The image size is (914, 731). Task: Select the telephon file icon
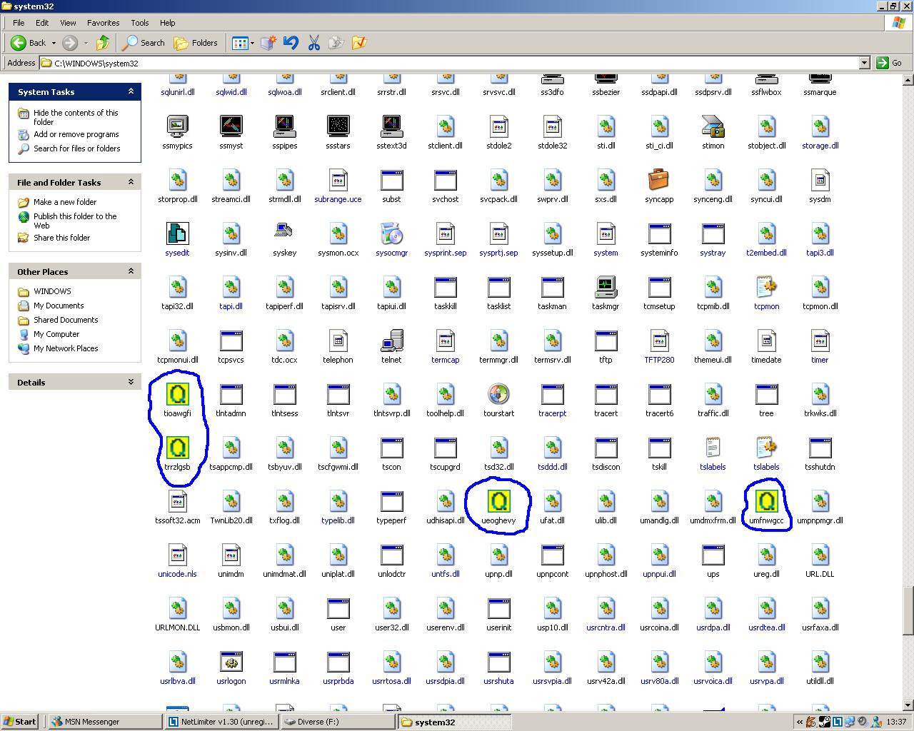(x=338, y=341)
